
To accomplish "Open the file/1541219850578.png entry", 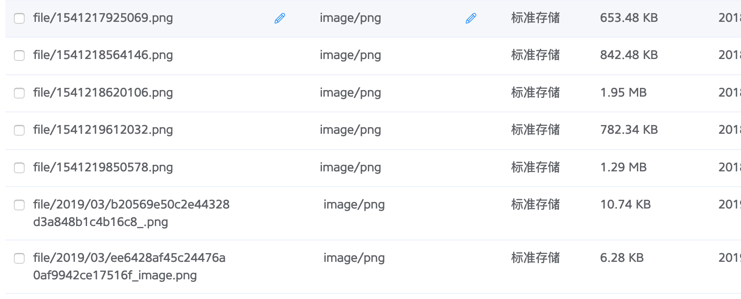I will pos(103,167).
